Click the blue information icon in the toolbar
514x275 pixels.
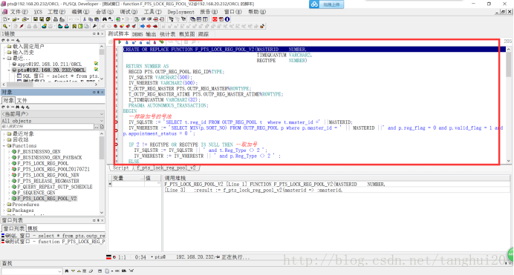[x=227, y=19]
